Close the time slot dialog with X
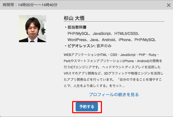173x117 pixels. [169, 5]
